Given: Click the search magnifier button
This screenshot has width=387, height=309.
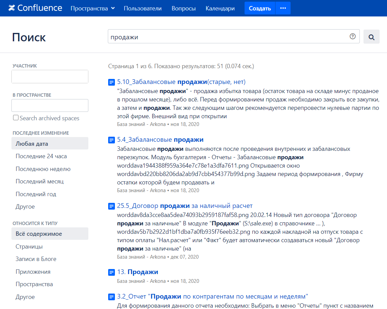Looking at the screenshot, I should pos(372,37).
